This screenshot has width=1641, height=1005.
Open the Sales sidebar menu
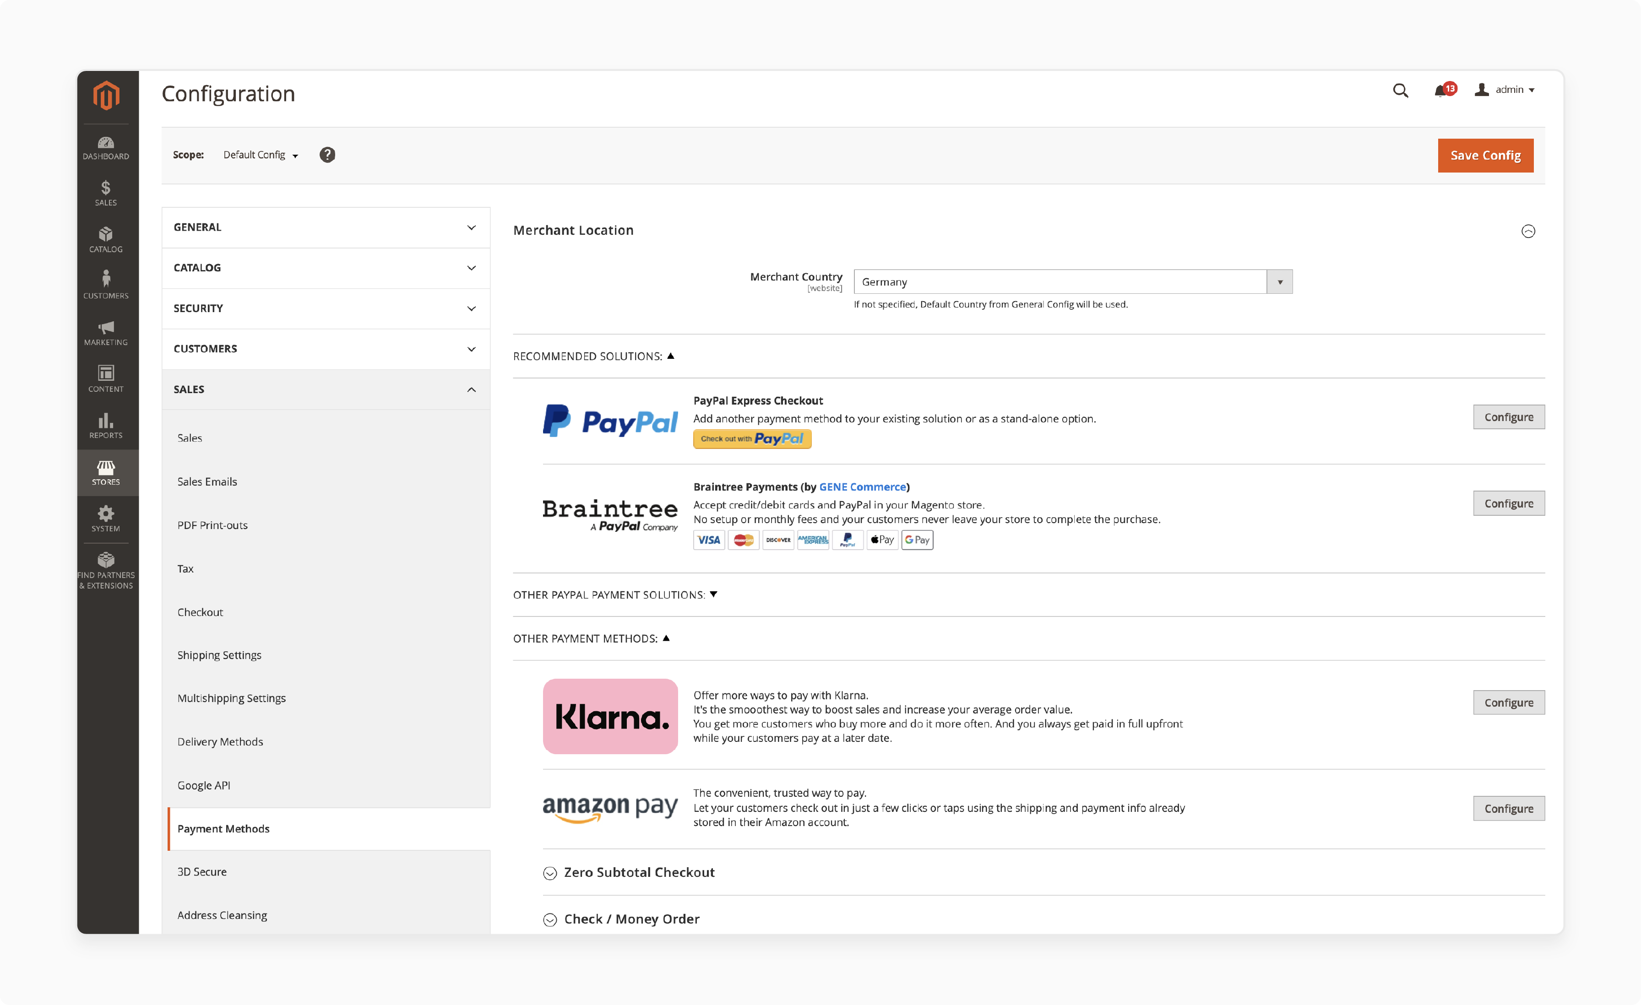point(106,194)
